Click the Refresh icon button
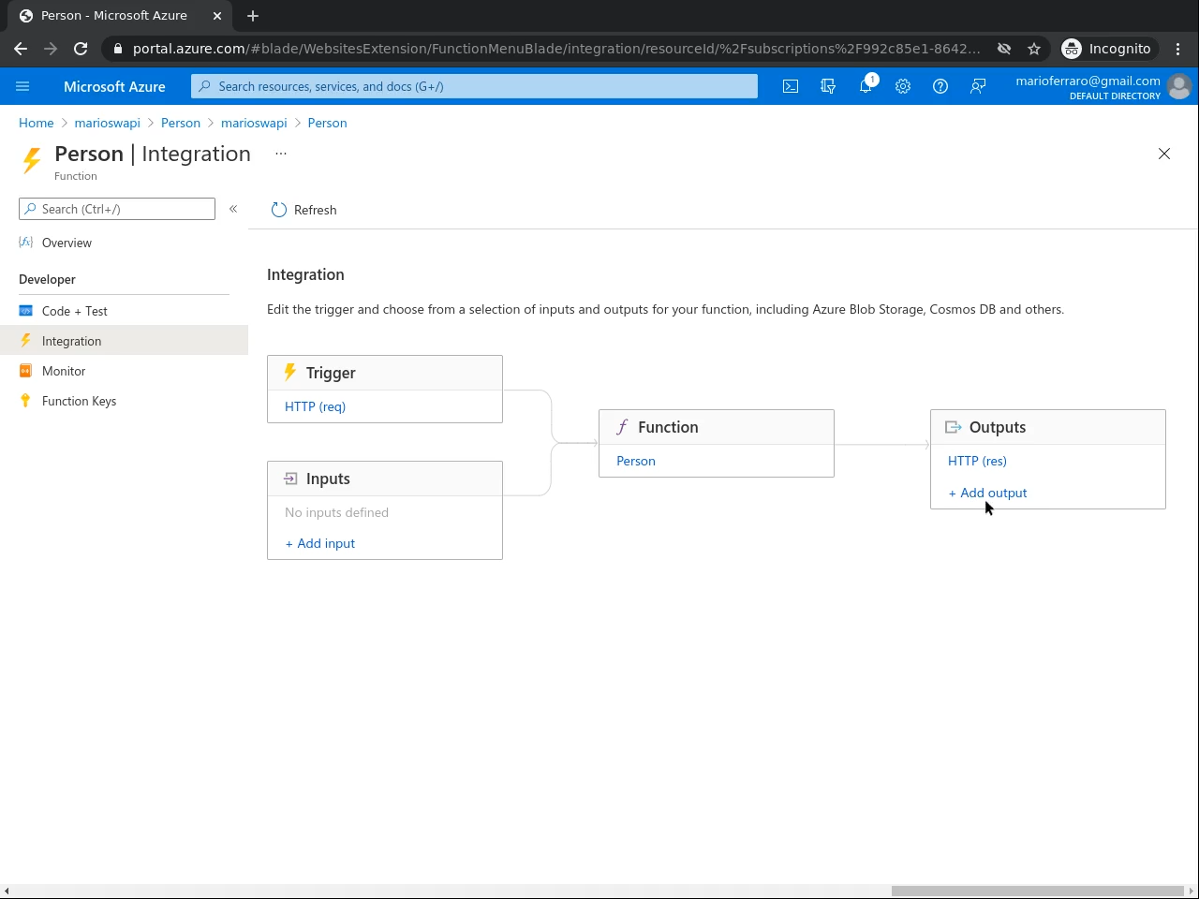 (x=279, y=210)
